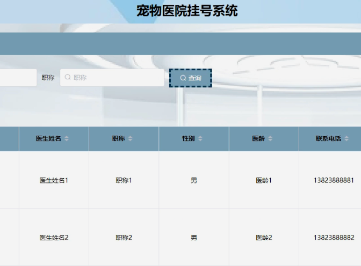361x266 pixels.
Task: Toggle sorting arrows on 性别 column
Action: pyautogui.click(x=200, y=139)
